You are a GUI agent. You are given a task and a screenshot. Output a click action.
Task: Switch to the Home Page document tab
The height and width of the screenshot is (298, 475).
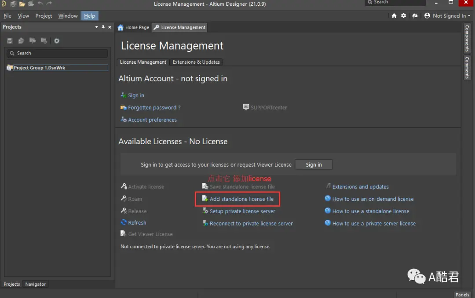[x=133, y=27]
